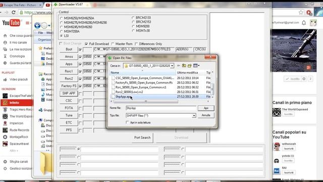Enable the checkbox next to CSC
Viewport: 323px width, 182px height.
pos(80,101)
